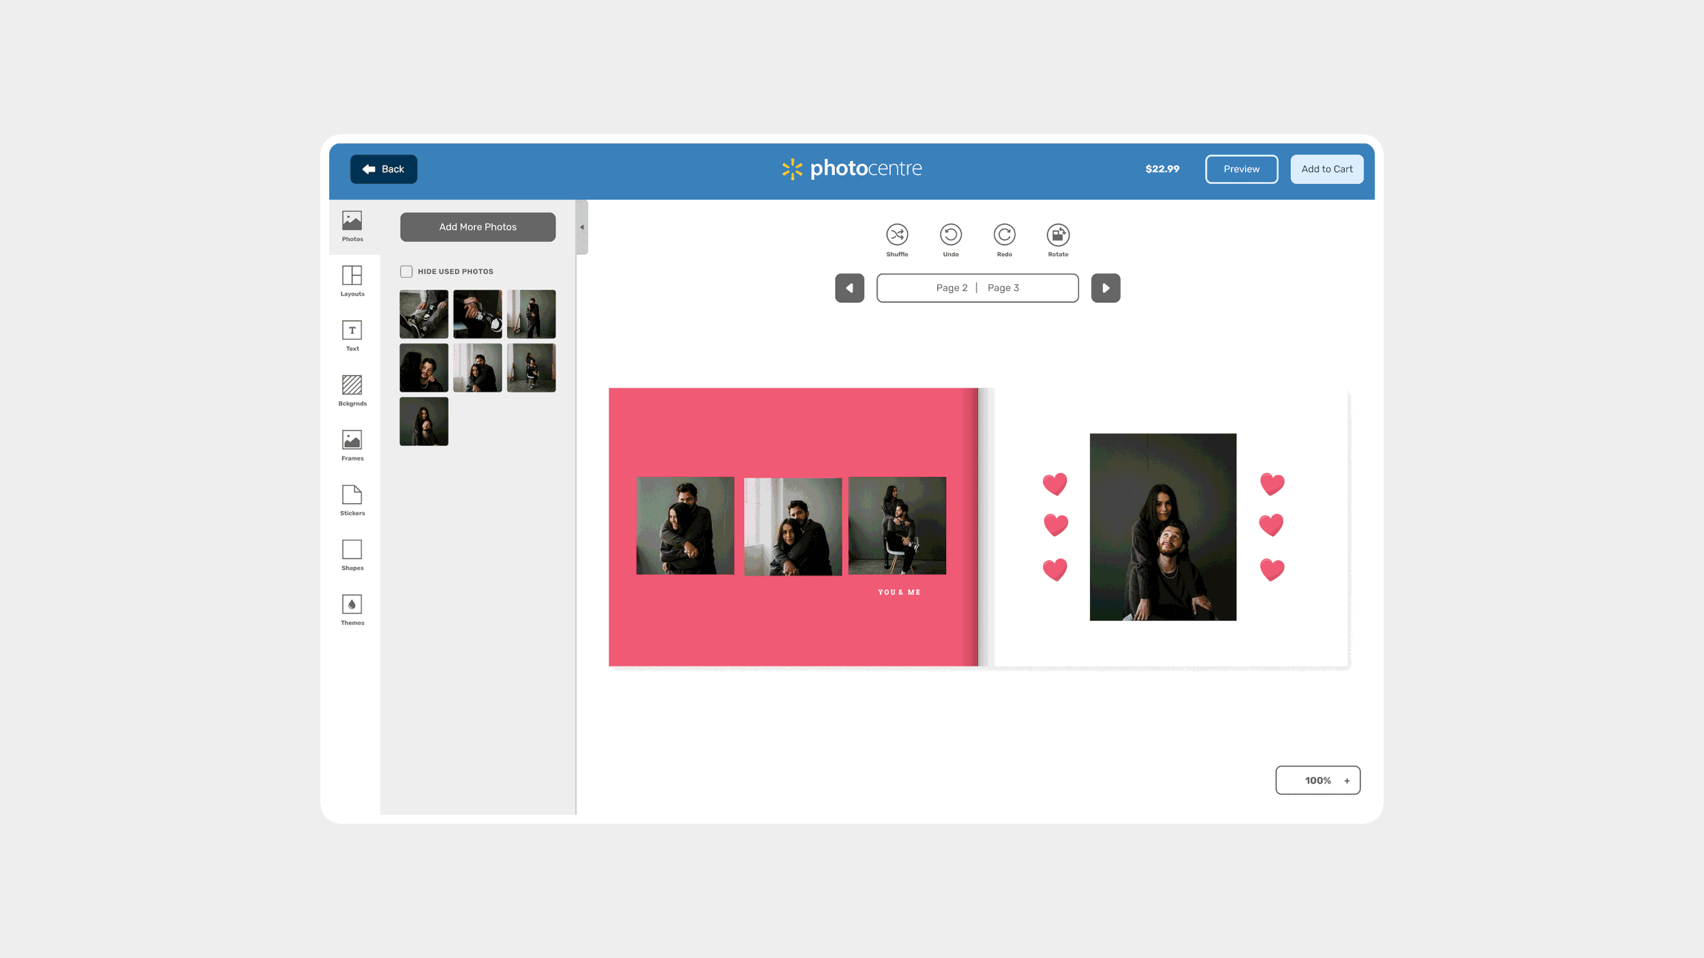Click the Add More Photos button
This screenshot has height=958, width=1704.
coord(478,227)
